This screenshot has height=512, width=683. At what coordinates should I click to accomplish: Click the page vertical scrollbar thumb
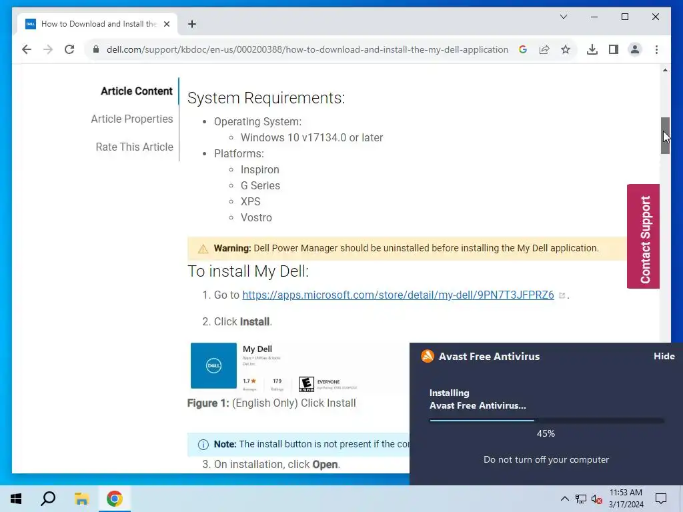coord(665,135)
